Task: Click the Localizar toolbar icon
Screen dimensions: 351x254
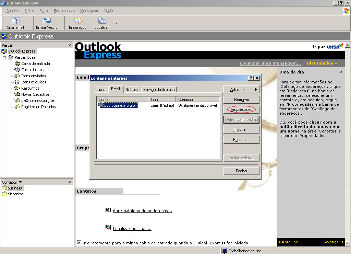Action: pyautogui.click(x=102, y=21)
